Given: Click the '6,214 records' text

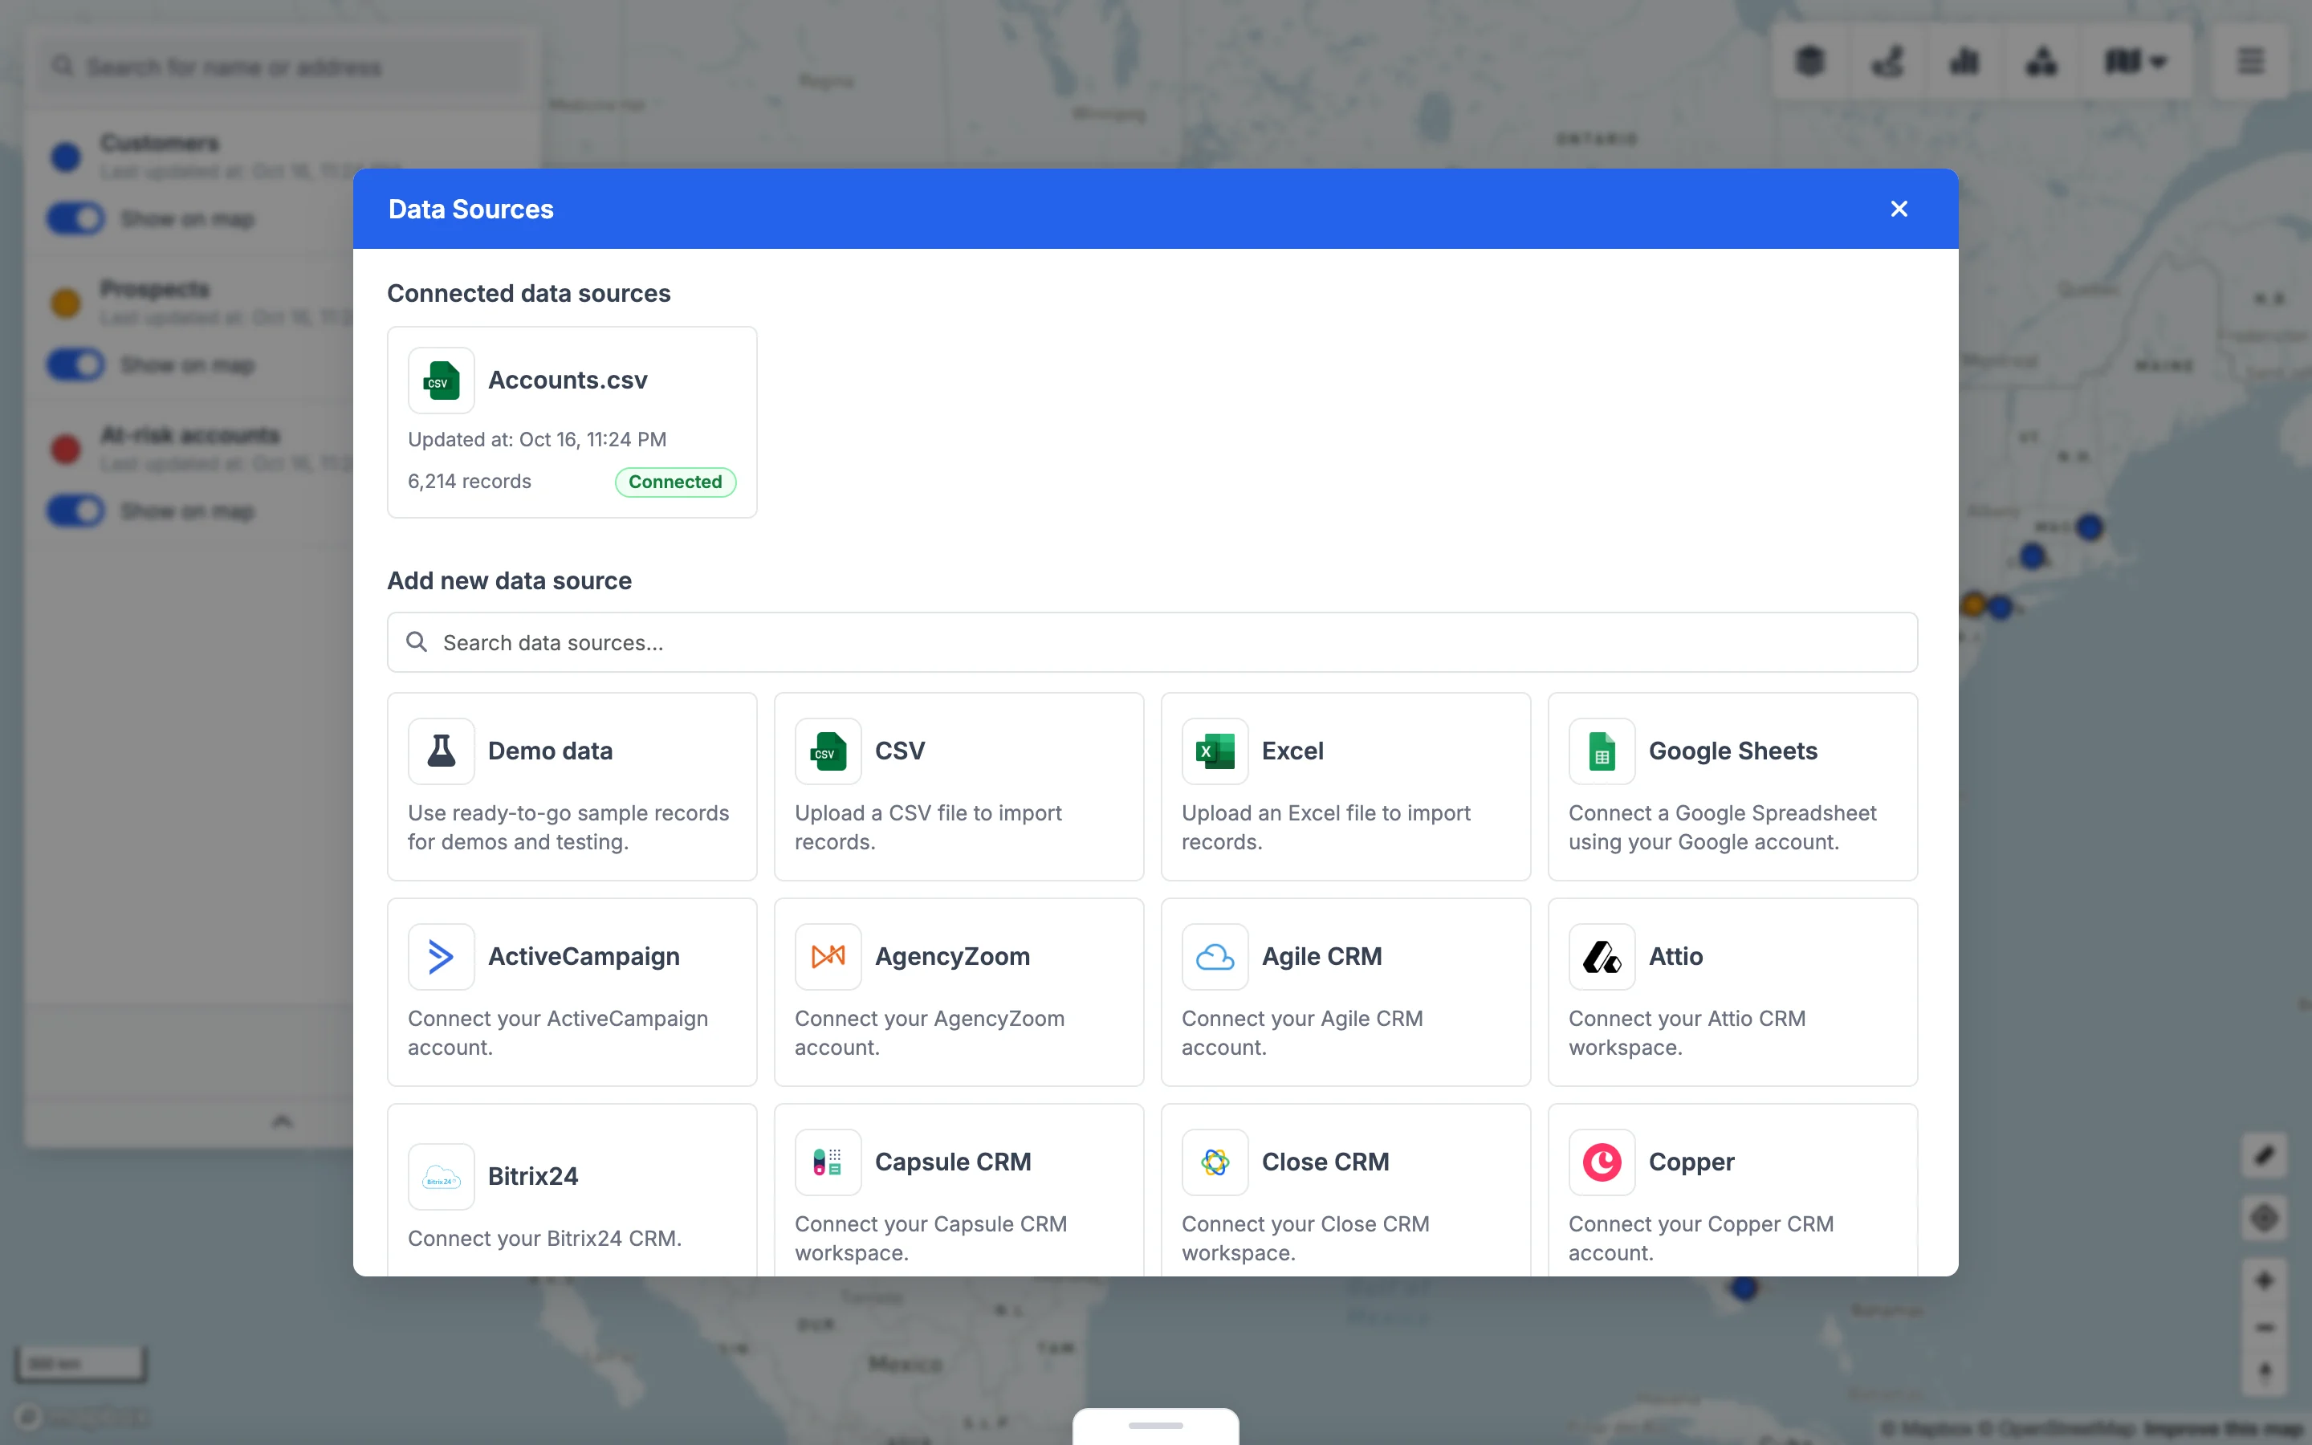Looking at the screenshot, I should click(469, 482).
